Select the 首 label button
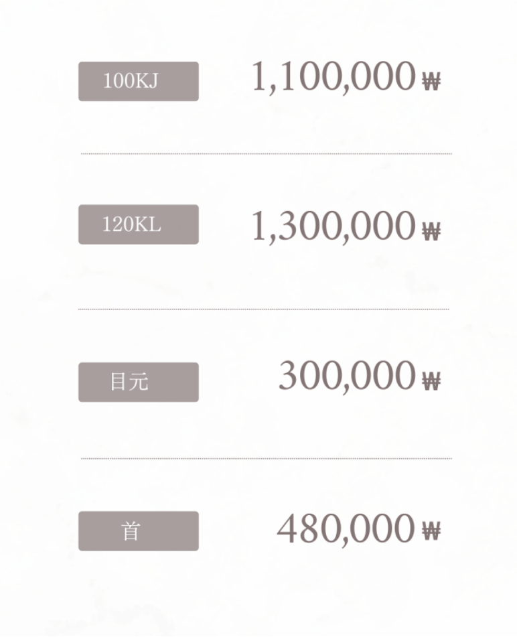The image size is (517, 637). pos(139,531)
